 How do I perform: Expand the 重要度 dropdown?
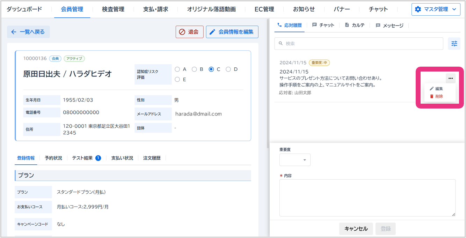coord(295,160)
